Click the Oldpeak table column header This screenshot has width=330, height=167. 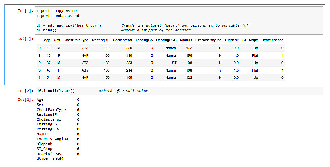tap(232, 40)
